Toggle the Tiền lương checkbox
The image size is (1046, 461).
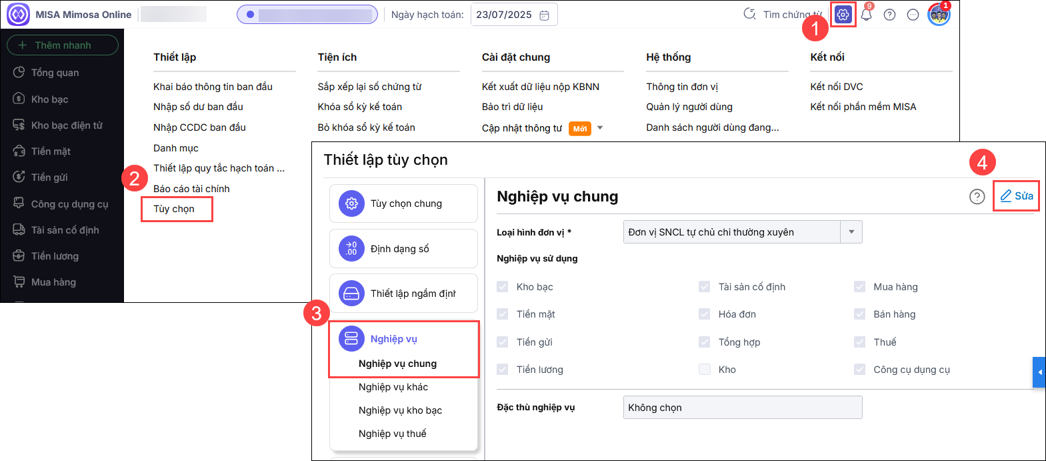[503, 370]
